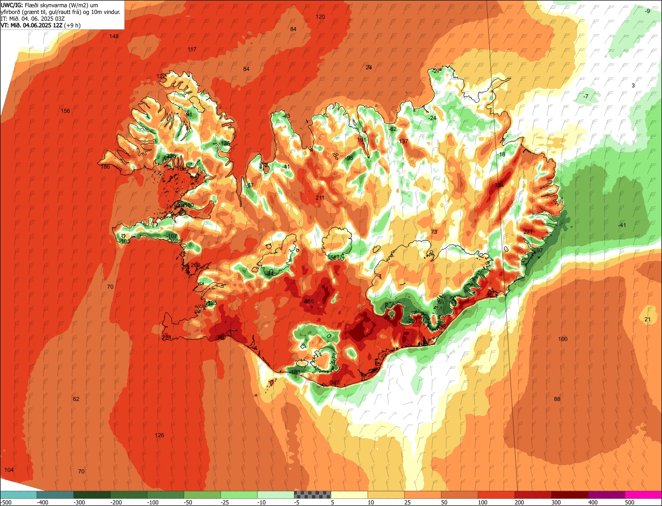Select the value 137 in northern Iceland
Viewport: 662px width, 506px height.
point(404,141)
